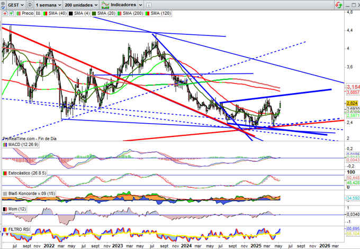Click the grey Koncorde panel icon
The width and height of the screenshot is (360, 249).
click(x=5, y=193)
